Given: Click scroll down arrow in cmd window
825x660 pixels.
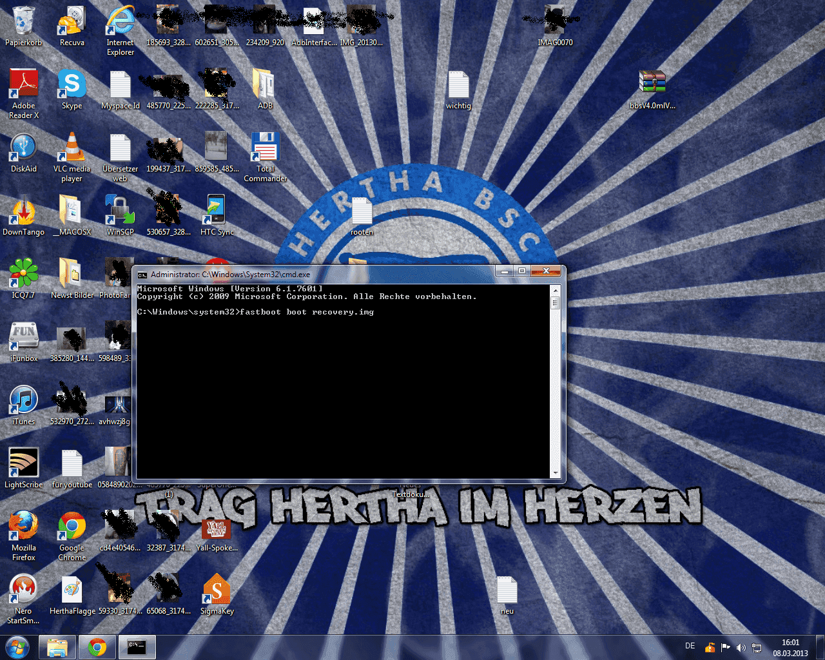Looking at the screenshot, I should 556,472.
